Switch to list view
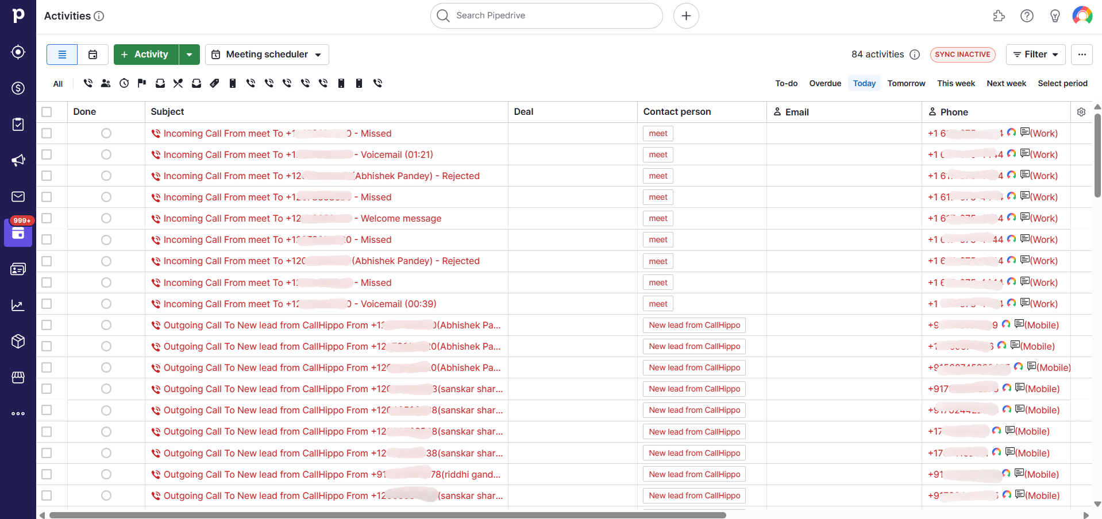 point(62,55)
